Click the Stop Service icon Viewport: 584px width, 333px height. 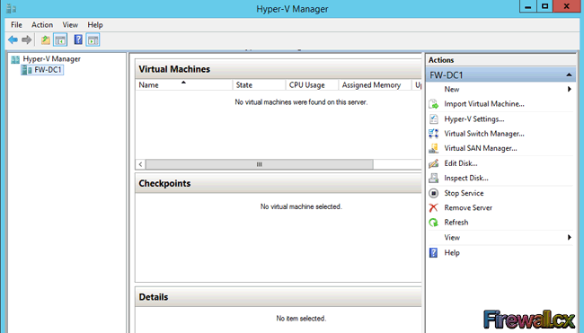point(434,193)
